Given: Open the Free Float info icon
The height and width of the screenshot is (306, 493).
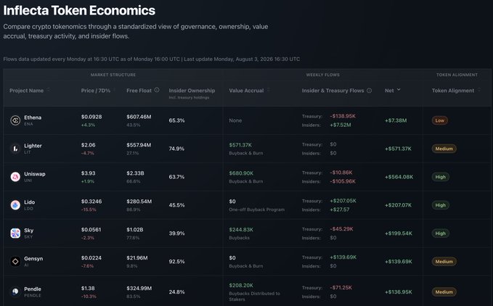Looking at the screenshot, I should click(157, 90).
